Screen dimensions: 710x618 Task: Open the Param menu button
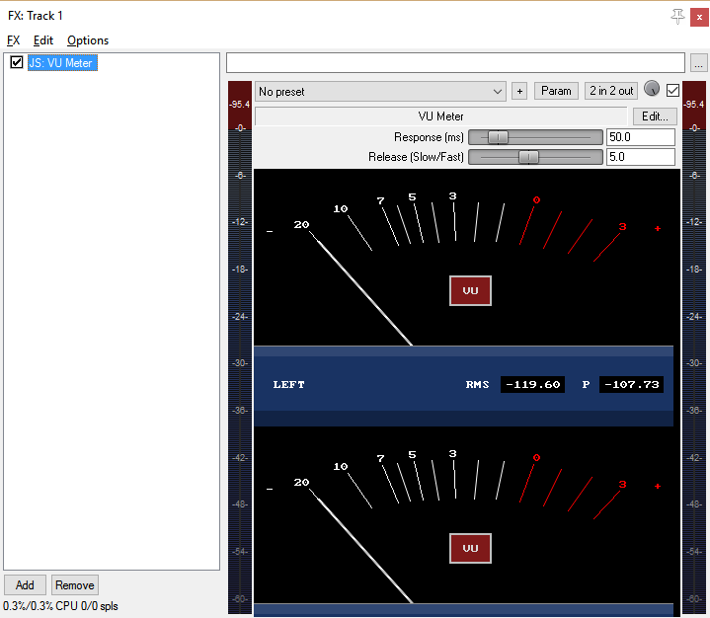point(556,91)
